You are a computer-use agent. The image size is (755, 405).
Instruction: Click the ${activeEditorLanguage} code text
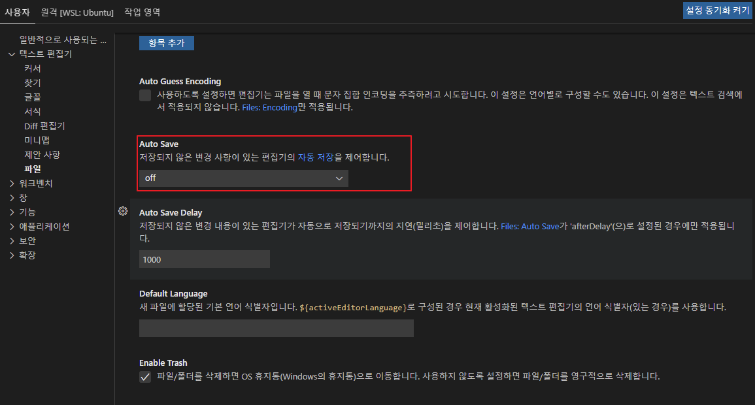pos(353,308)
